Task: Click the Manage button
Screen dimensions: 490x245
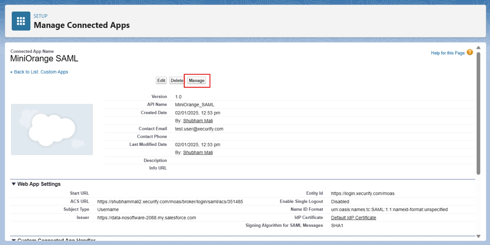Action: pyautogui.click(x=197, y=80)
